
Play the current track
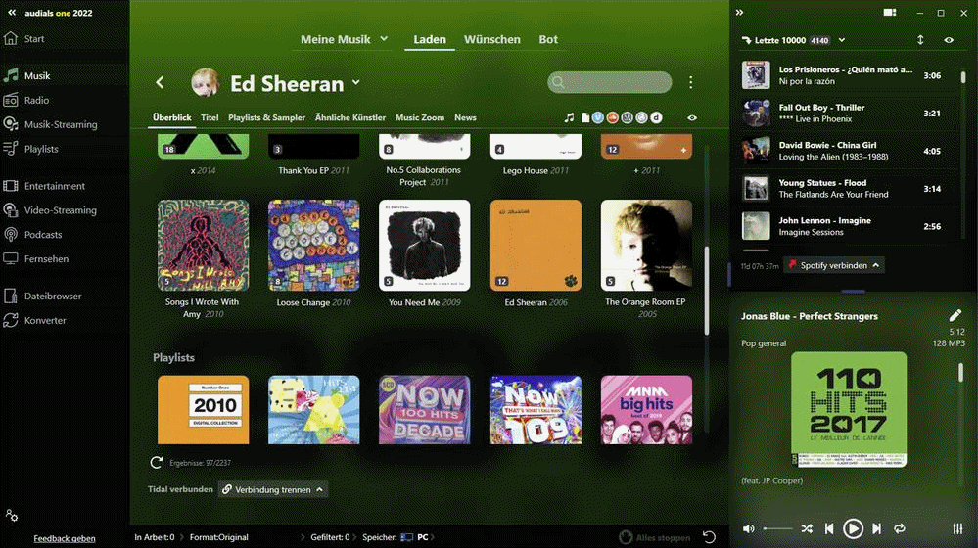click(x=853, y=528)
